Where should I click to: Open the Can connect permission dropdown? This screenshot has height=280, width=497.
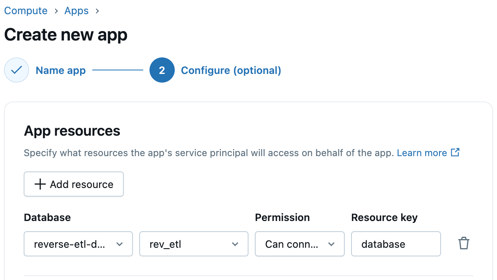click(x=300, y=244)
